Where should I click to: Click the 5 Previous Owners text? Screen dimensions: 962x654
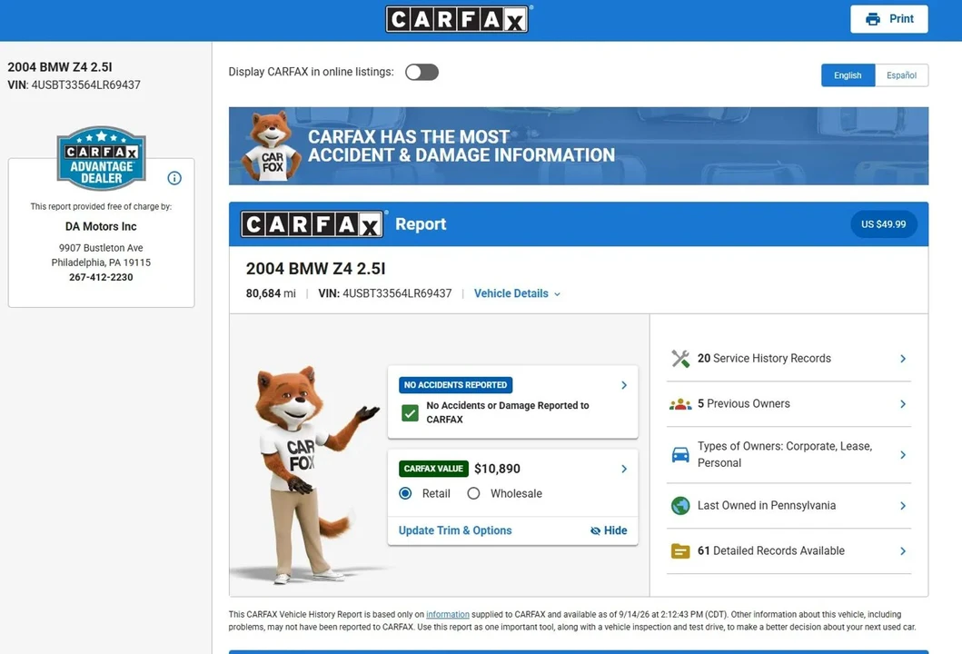click(744, 403)
